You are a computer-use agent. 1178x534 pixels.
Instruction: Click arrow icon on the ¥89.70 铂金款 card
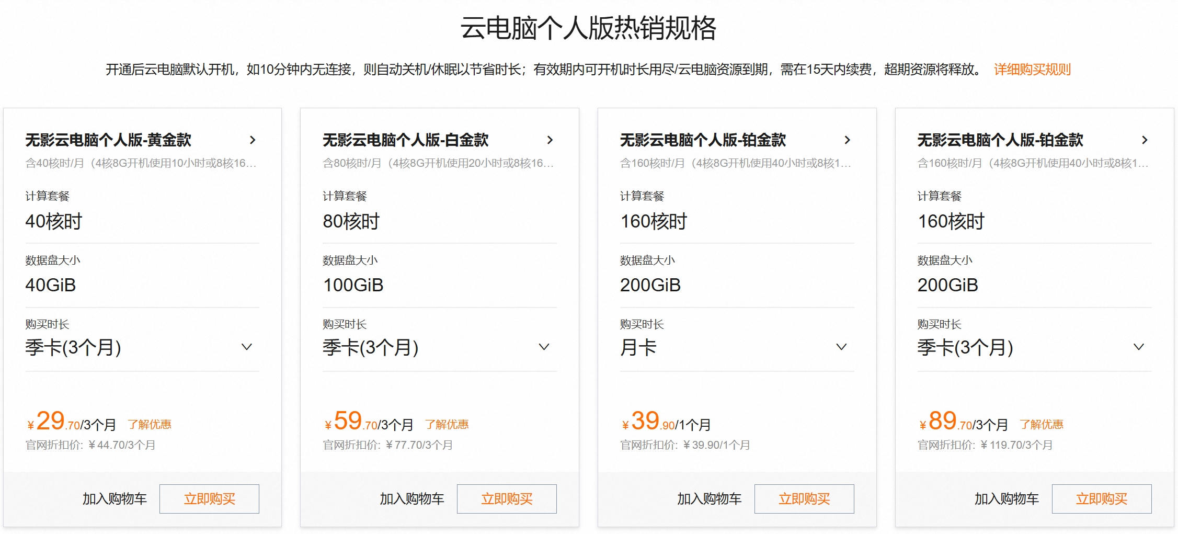[1145, 140]
